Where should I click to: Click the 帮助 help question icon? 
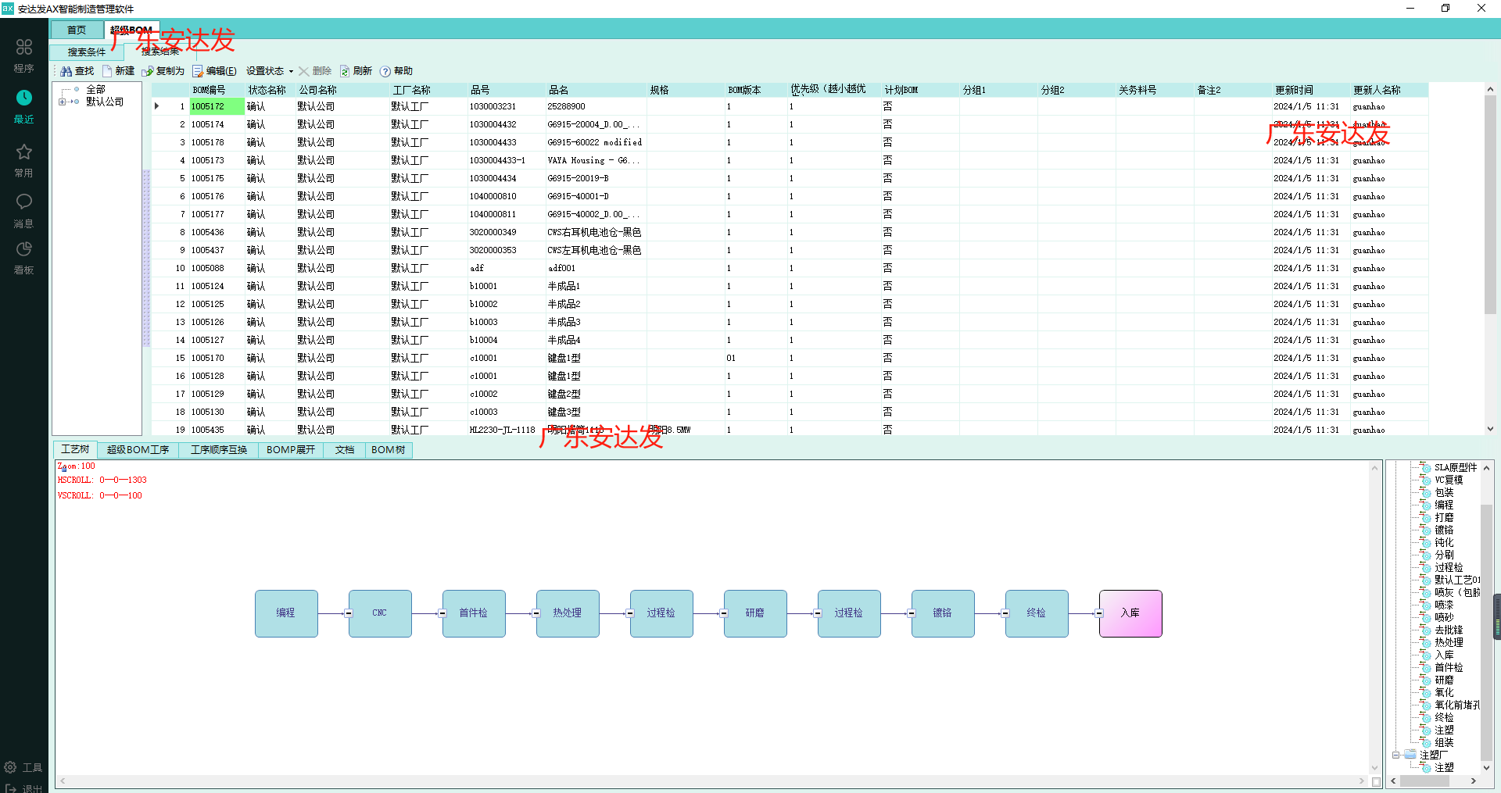tap(385, 71)
